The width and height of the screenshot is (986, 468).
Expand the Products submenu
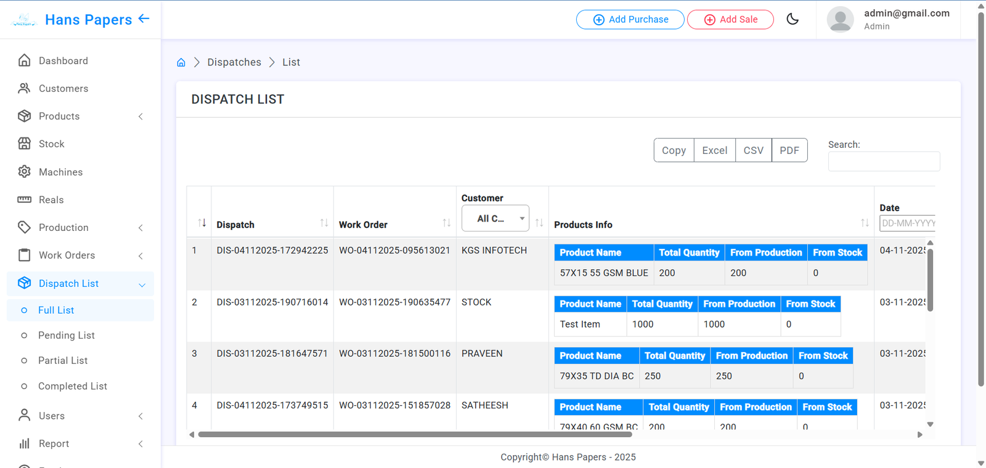pos(141,116)
